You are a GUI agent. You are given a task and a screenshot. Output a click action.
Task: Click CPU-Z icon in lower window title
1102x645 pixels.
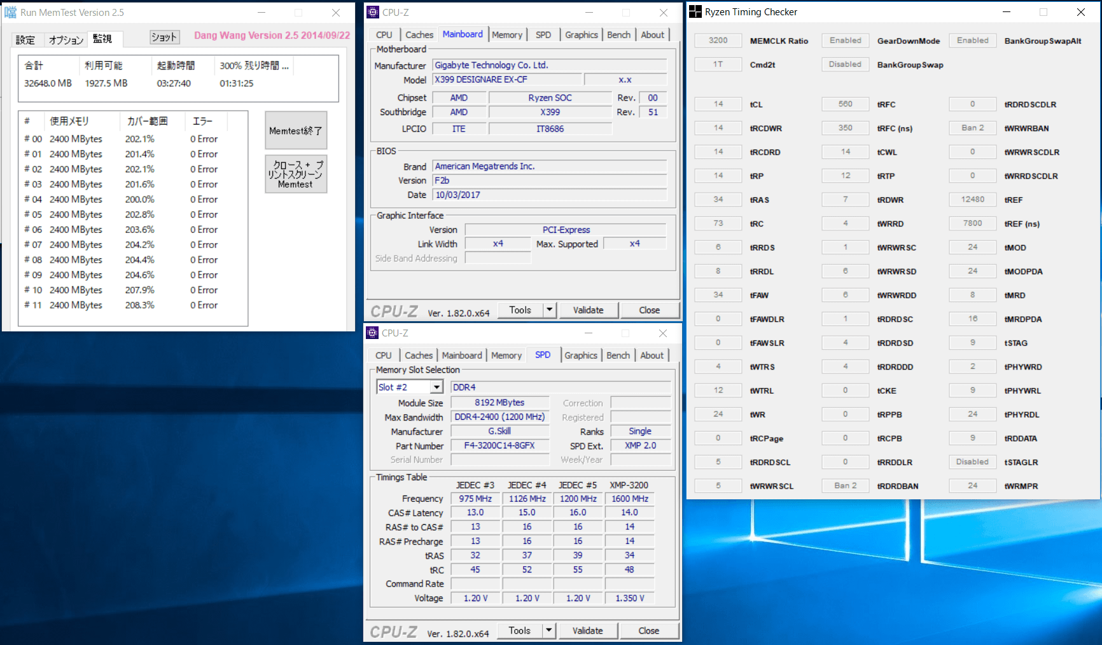[x=373, y=333]
